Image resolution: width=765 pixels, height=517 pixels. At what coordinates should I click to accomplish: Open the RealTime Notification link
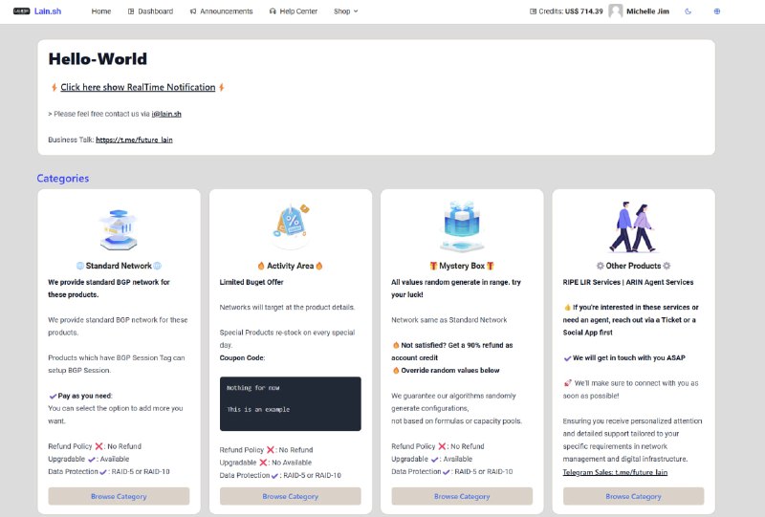(138, 87)
